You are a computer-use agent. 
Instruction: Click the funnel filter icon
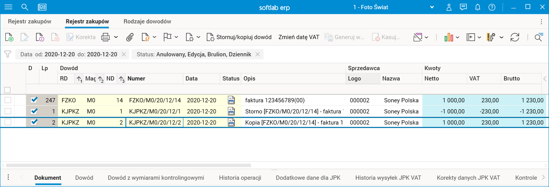7,54
